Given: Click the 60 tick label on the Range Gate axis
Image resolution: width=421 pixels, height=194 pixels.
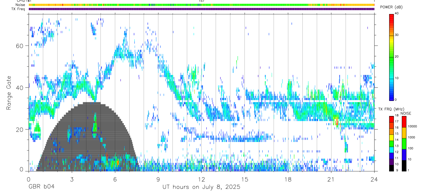Looking at the screenshot, I should coord(20,46).
